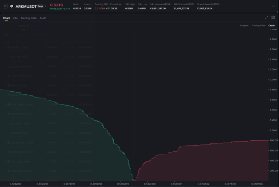This screenshot has width=279, height=187.
Task: Open the ARKMUSDT pair selector dropdown arrow
Action: pyautogui.click(x=46, y=6)
